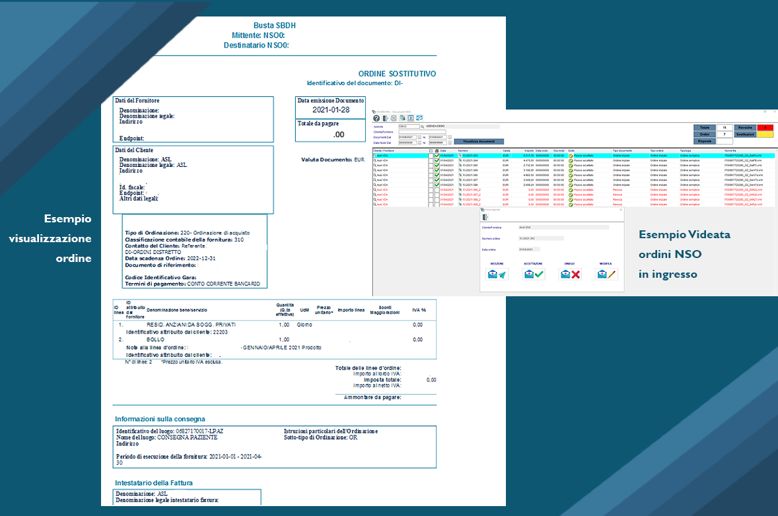
Task: Uncheck the green-checked box on row 13-2021-384
Action: [x=437, y=160]
